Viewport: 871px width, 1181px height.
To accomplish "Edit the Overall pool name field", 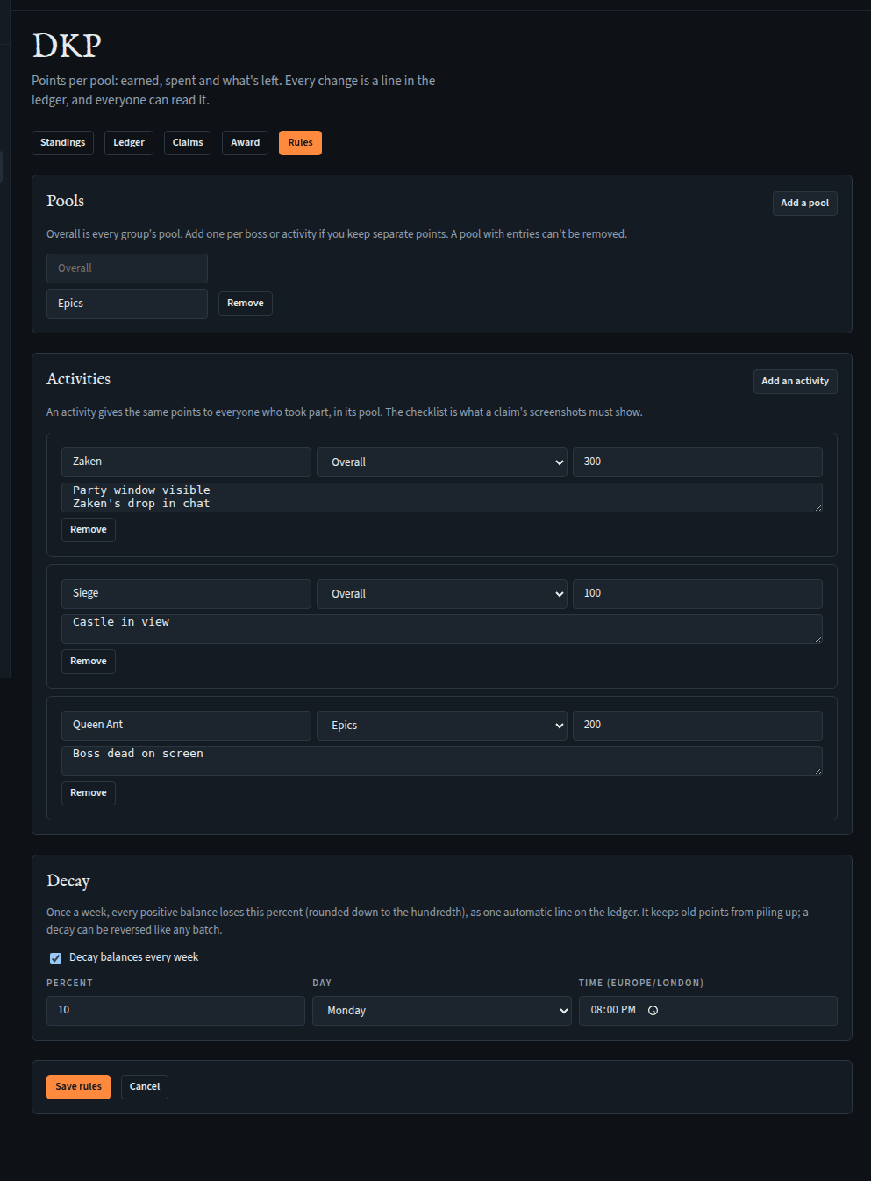I will (127, 268).
